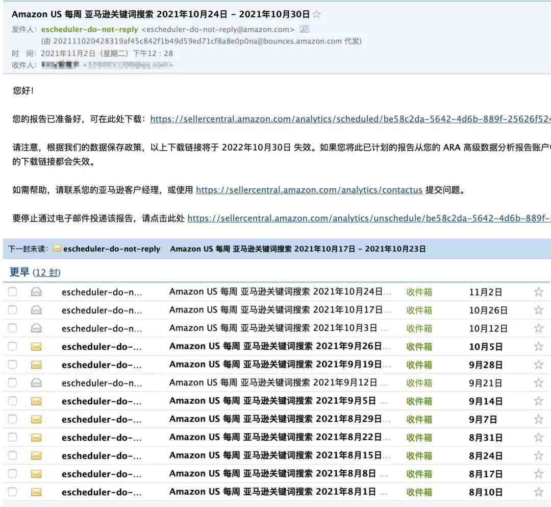Click the opened-envelope icon of the 11月2日 email

36,292
